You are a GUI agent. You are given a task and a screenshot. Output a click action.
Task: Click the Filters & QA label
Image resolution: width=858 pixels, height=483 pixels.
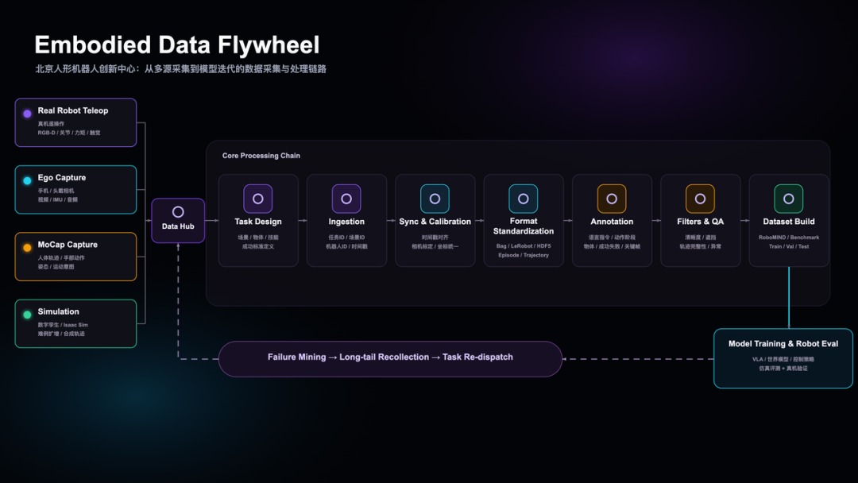pos(701,222)
